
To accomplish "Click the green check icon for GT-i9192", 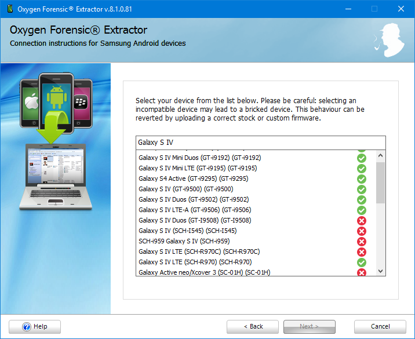I will (361, 158).
